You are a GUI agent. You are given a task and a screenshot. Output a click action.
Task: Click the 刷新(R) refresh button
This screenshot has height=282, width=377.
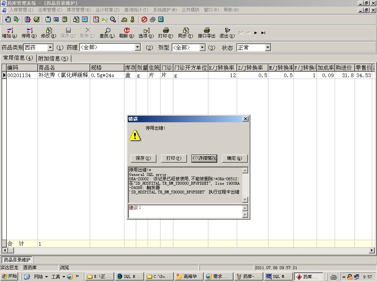pyautogui.click(x=127, y=33)
